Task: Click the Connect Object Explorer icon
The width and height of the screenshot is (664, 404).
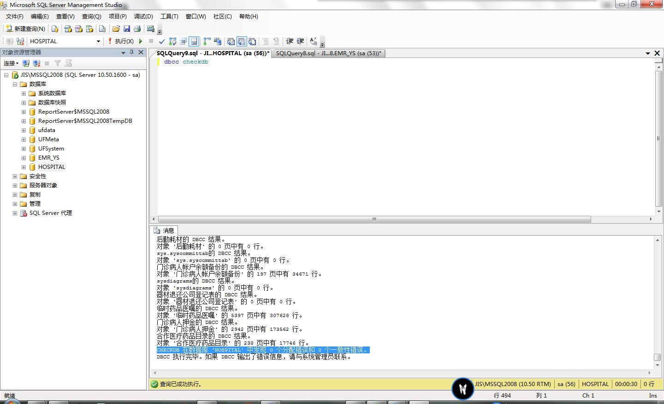Action: click(x=26, y=63)
